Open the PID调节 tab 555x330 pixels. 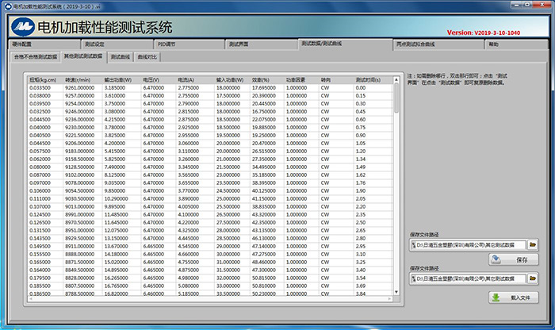(189, 44)
